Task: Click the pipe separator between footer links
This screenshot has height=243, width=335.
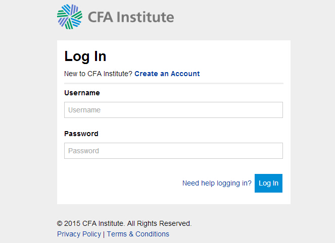Action: [104, 234]
